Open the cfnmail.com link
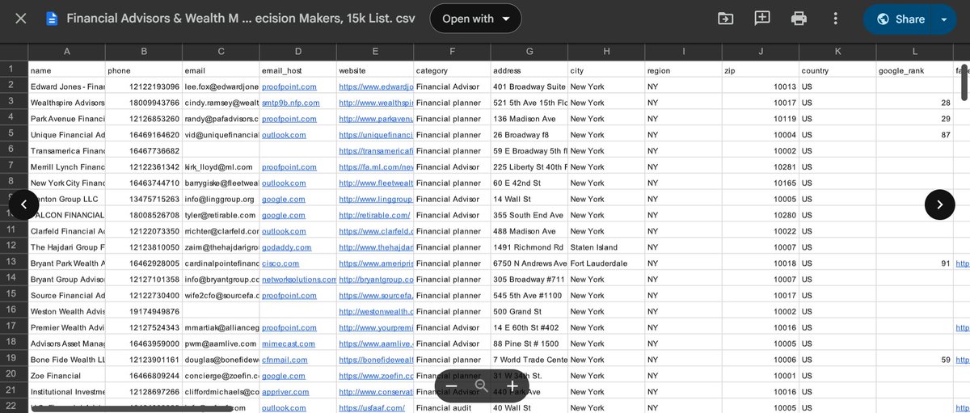The height and width of the screenshot is (413, 970). click(284, 360)
